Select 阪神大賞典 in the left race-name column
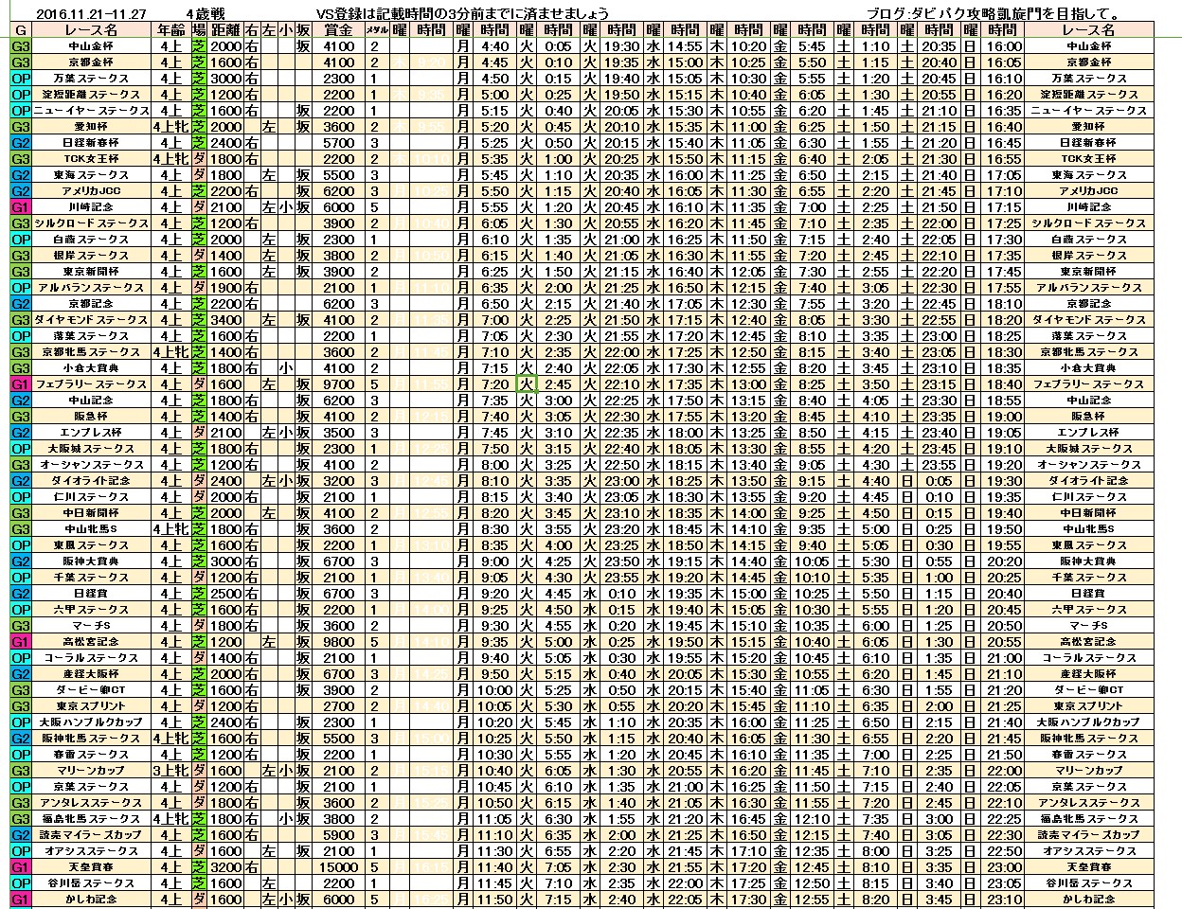1182x909 pixels. tap(92, 561)
